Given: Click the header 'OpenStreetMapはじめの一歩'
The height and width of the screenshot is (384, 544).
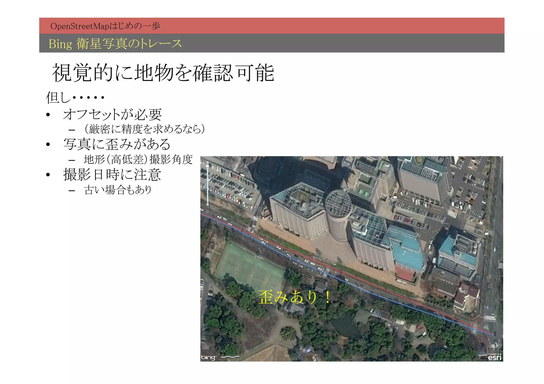Looking at the screenshot, I should (x=105, y=26).
